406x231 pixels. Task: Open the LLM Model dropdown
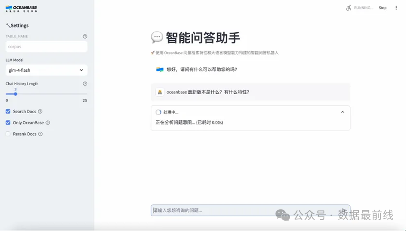(x=46, y=70)
